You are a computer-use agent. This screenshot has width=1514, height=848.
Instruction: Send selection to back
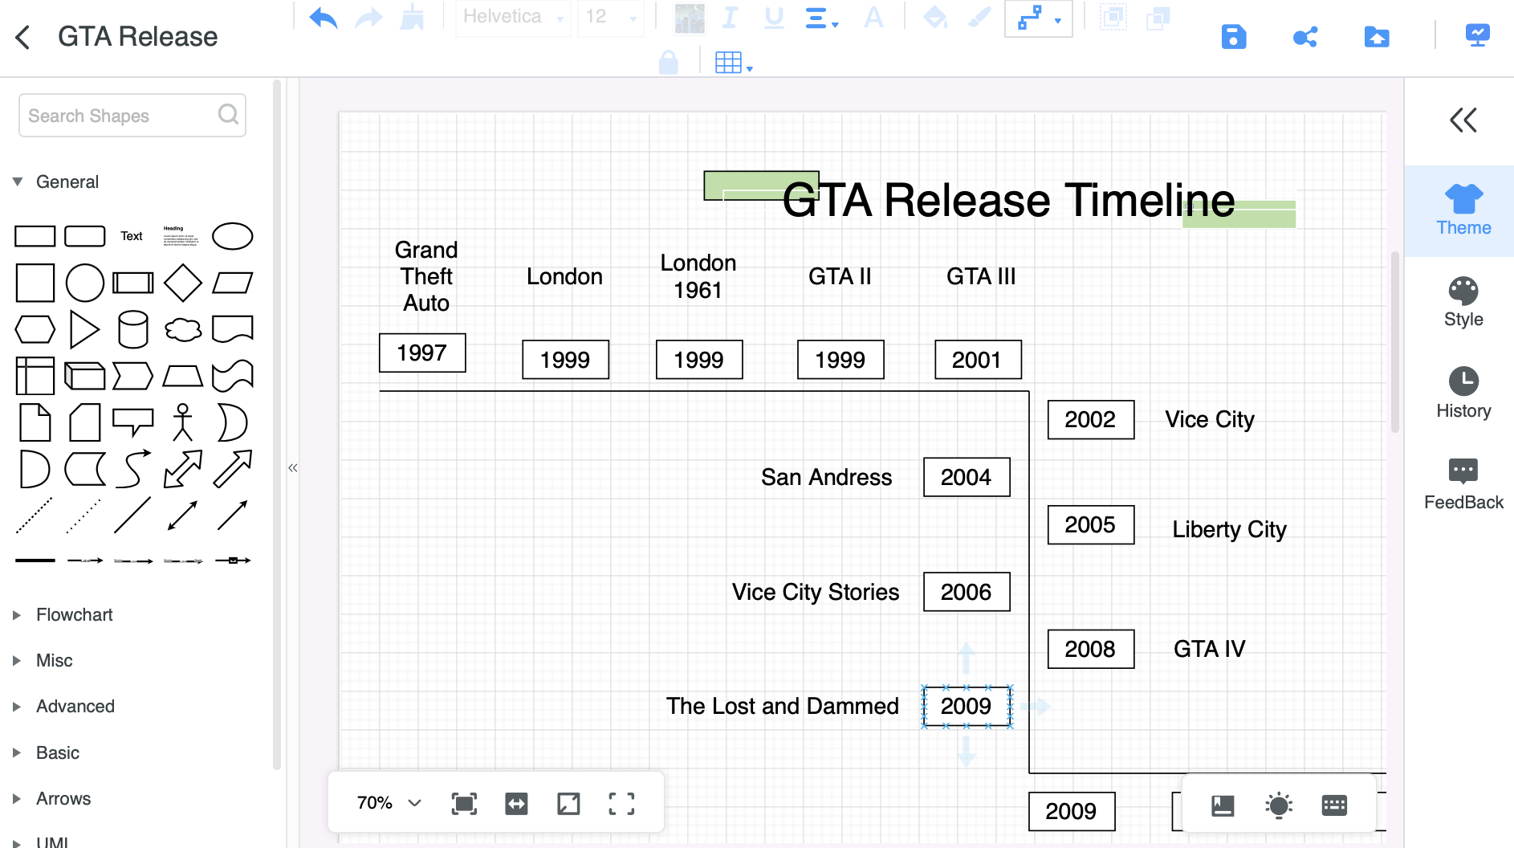pos(1158,17)
